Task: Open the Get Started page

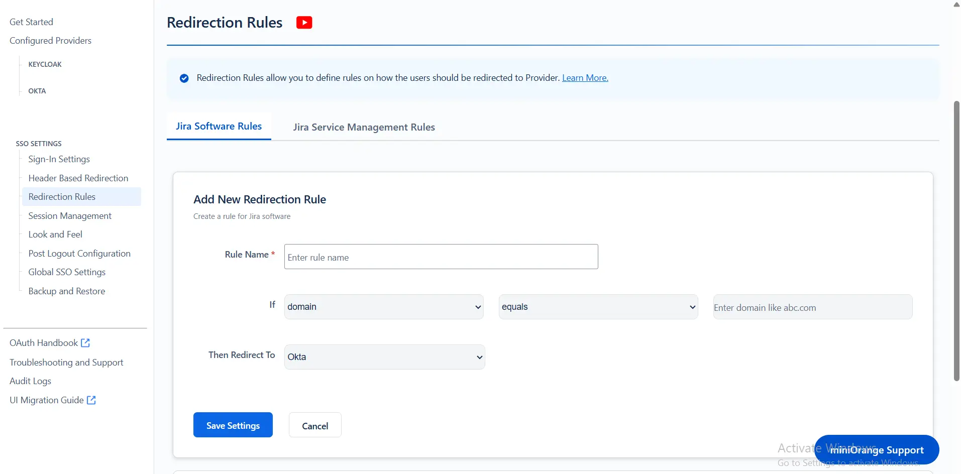Action: pos(31,22)
